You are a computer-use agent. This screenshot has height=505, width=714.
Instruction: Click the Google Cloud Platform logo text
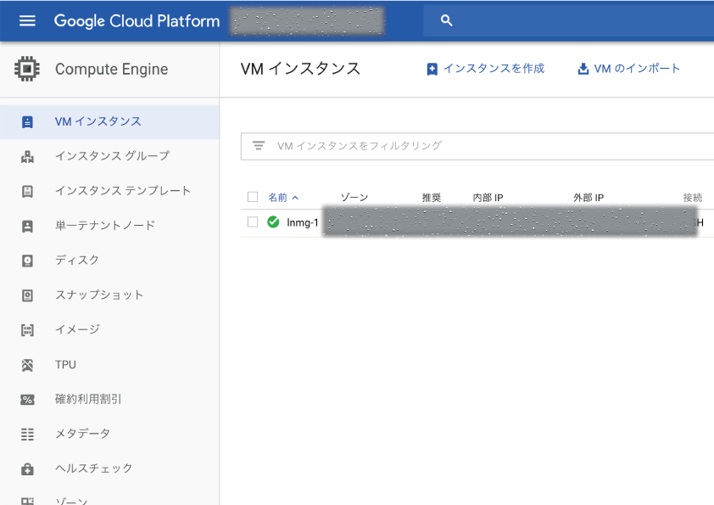pos(137,21)
